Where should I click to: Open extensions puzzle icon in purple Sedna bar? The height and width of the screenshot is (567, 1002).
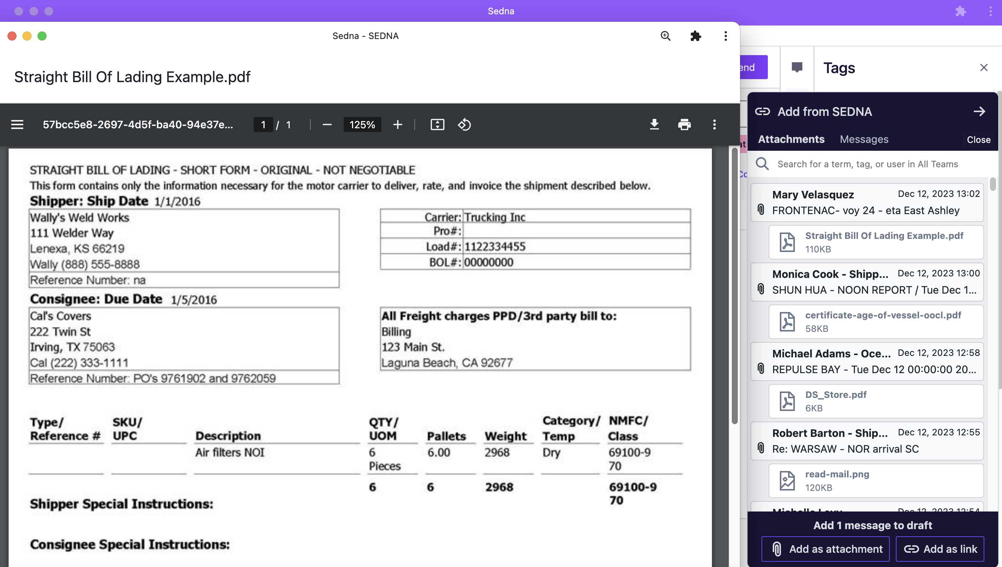(x=960, y=11)
